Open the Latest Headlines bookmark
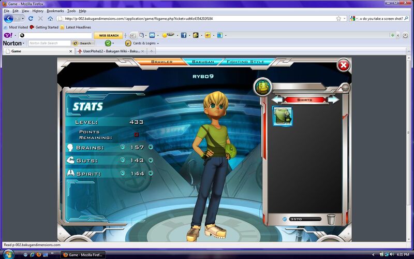Image resolution: width=414 pixels, height=259 pixels. (x=78, y=27)
